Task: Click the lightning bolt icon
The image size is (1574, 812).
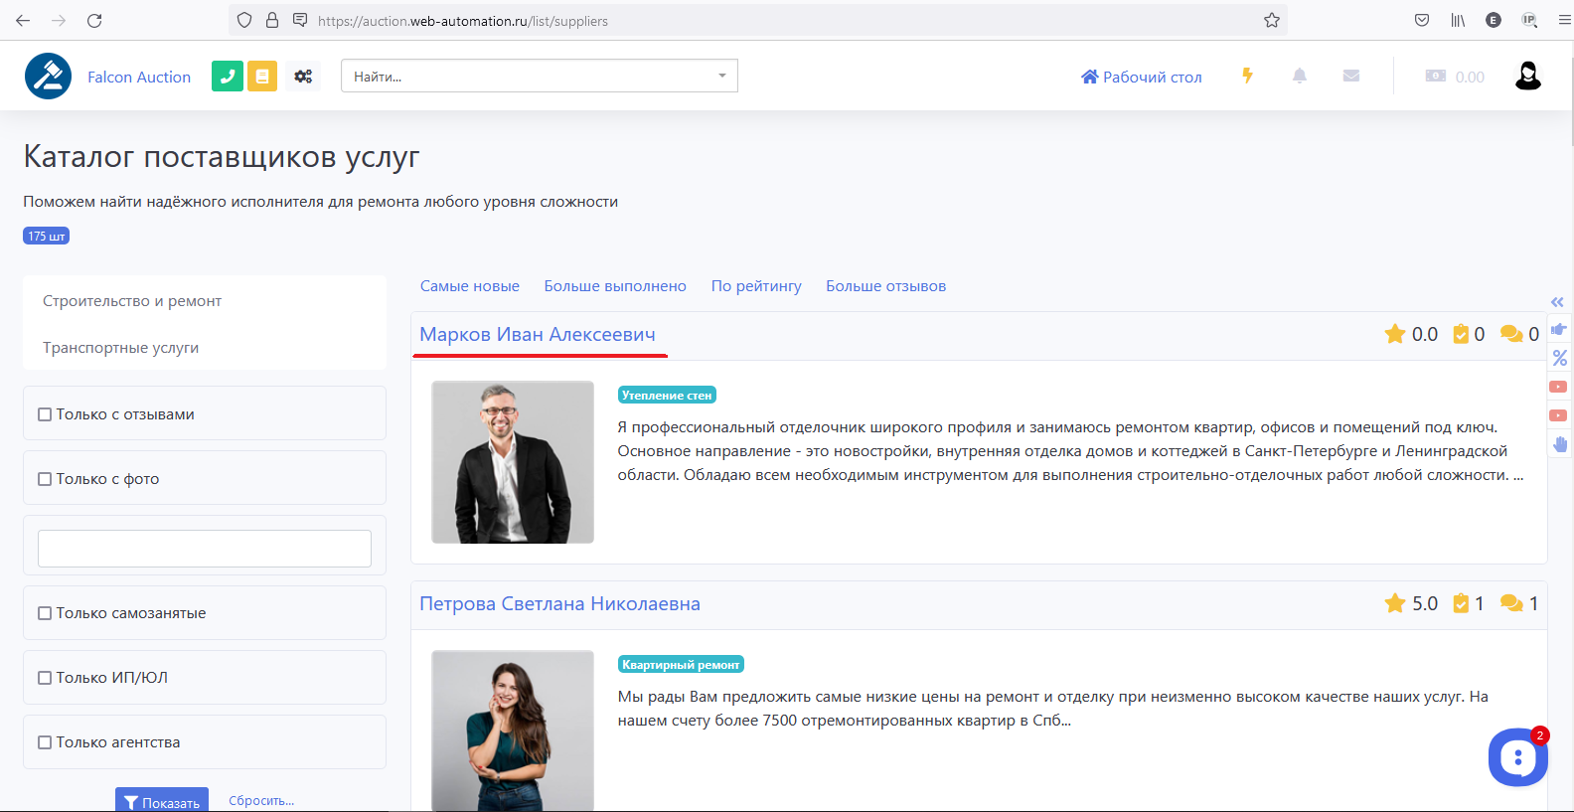Action: 1247,76
